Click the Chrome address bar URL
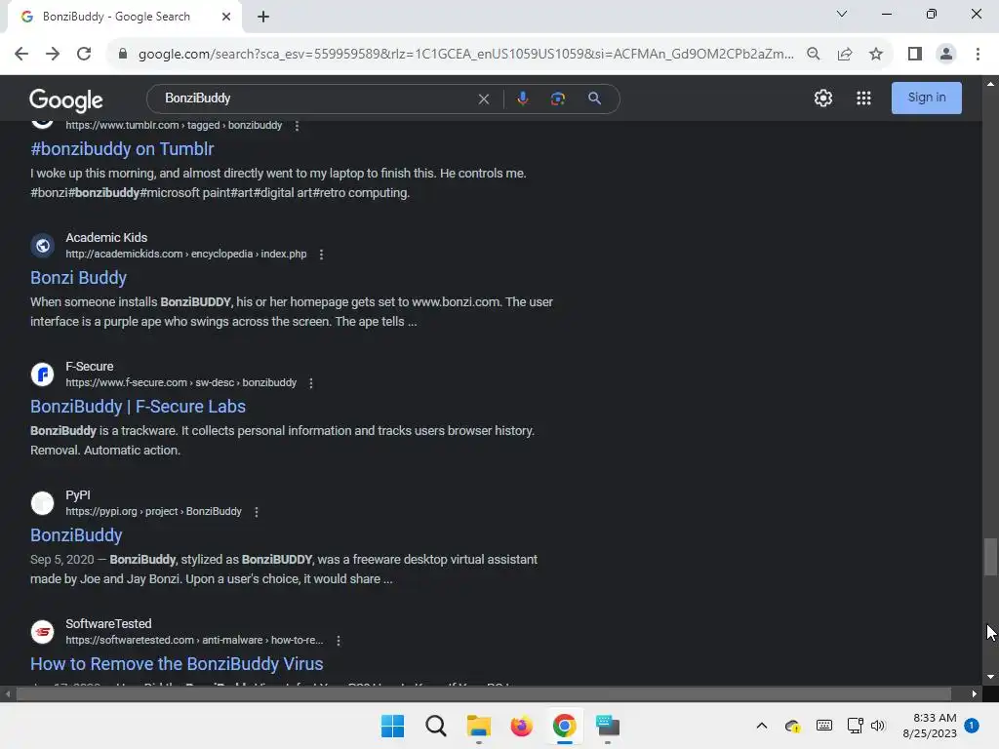Viewport: 999px width, 749px height. pos(465,55)
